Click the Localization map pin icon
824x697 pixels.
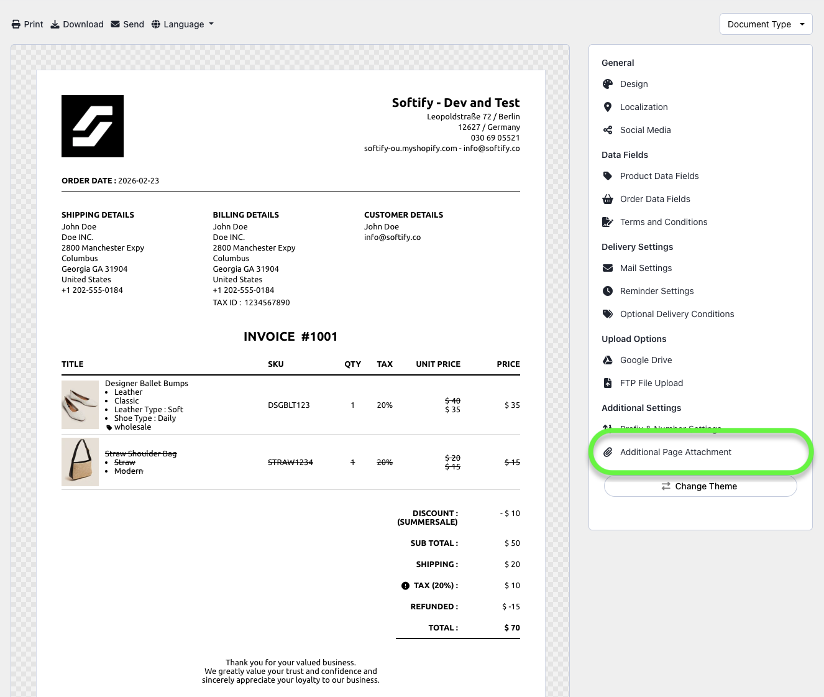click(608, 107)
